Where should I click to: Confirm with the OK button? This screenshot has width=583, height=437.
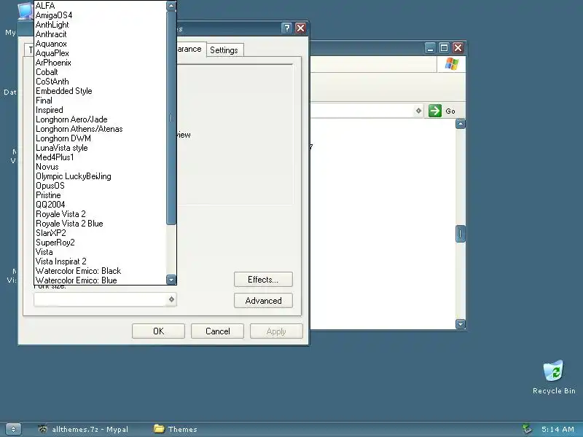click(158, 331)
